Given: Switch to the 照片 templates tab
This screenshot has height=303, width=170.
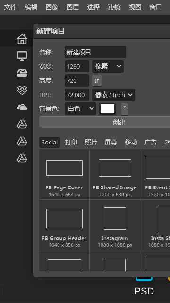Looking at the screenshot, I should coord(91,142).
